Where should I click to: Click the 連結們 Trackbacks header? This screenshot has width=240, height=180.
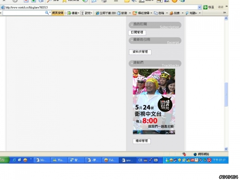coord(155,63)
